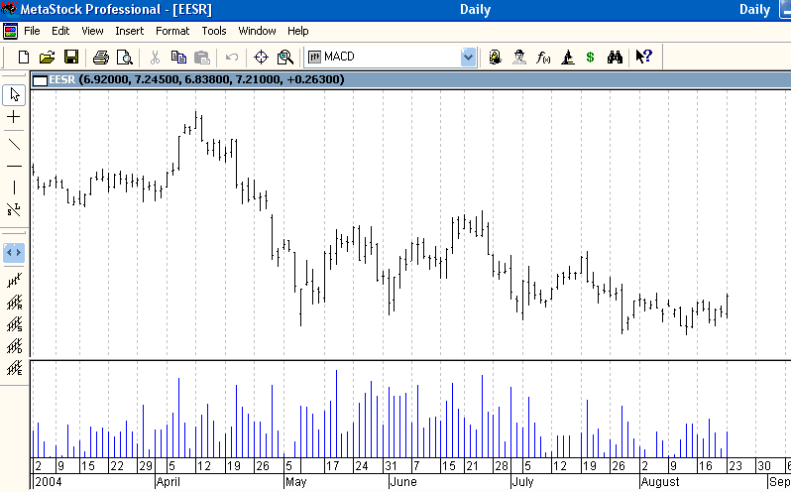Open the File menu

pyautogui.click(x=32, y=31)
